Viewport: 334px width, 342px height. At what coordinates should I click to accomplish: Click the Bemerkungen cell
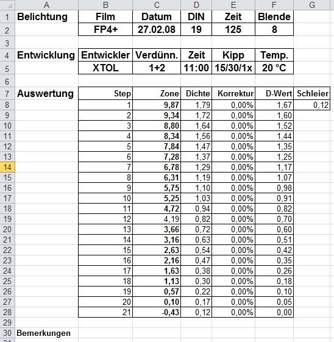(46, 333)
